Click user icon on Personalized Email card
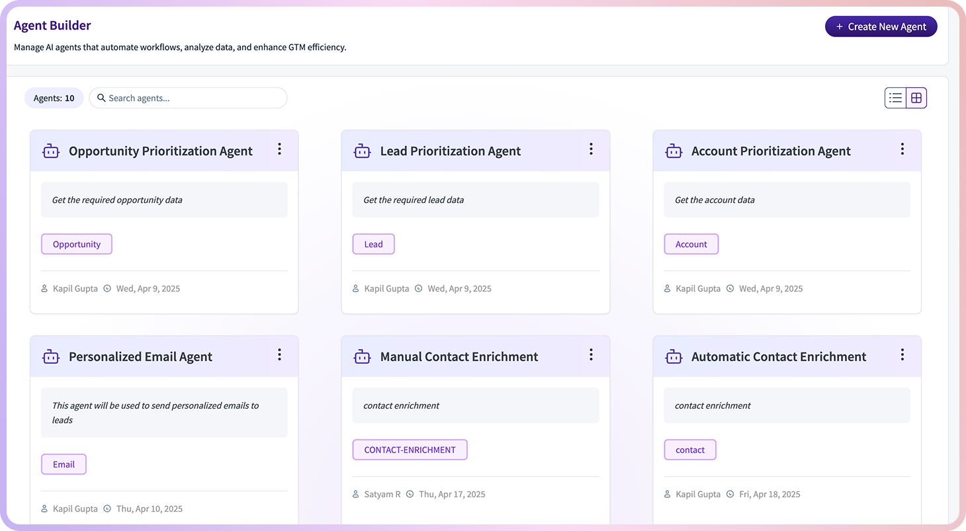The height and width of the screenshot is (531, 966). pos(45,509)
